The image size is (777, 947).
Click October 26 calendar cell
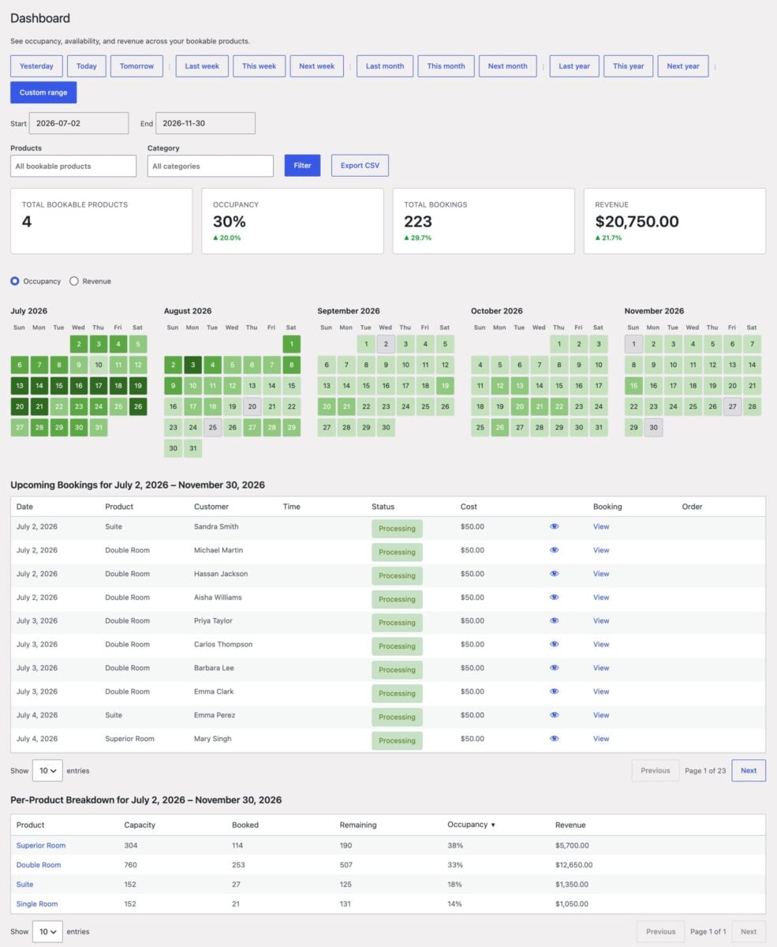tap(500, 428)
